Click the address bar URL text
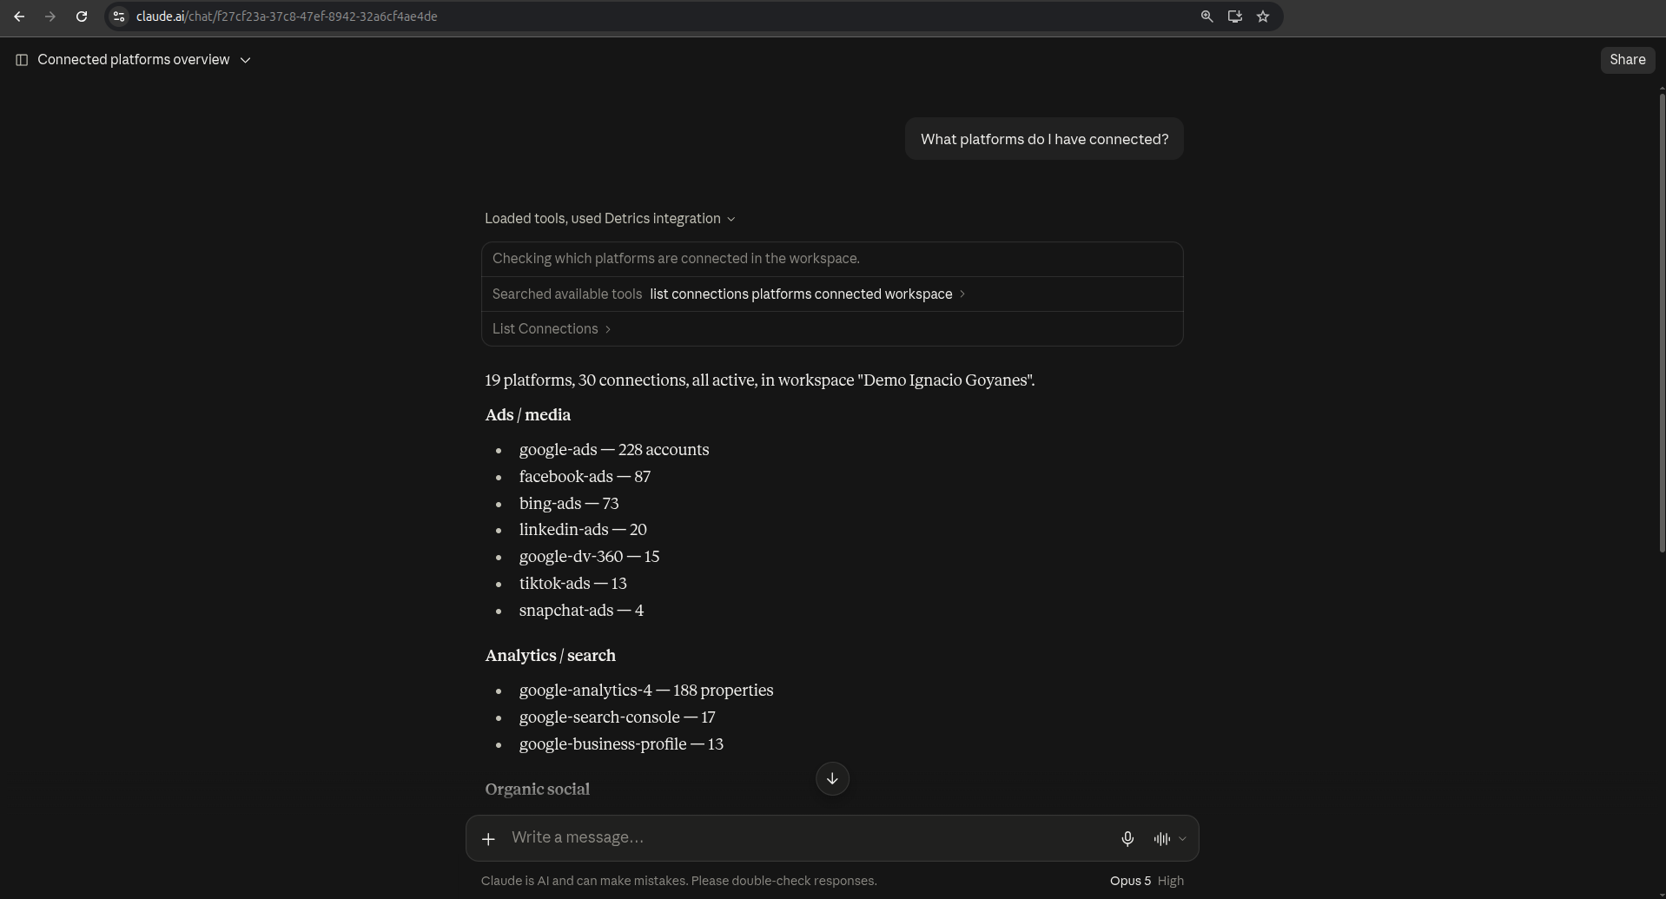Image resolution: width=1666 pixels, height=899 pixels. (287, 17)
